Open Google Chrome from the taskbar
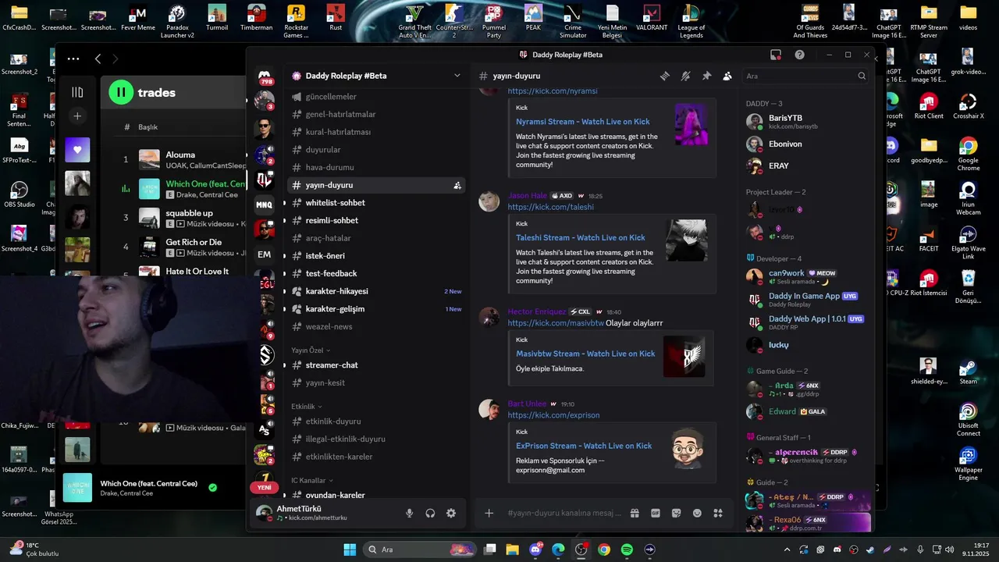This screenshot has height=562, width=999. click(x=604, y=550)
